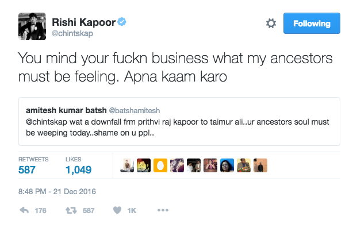The width and height of the screenshot is (353, 228).
Task: Click the yellow egg avatar
Action: tap(160, 165)
